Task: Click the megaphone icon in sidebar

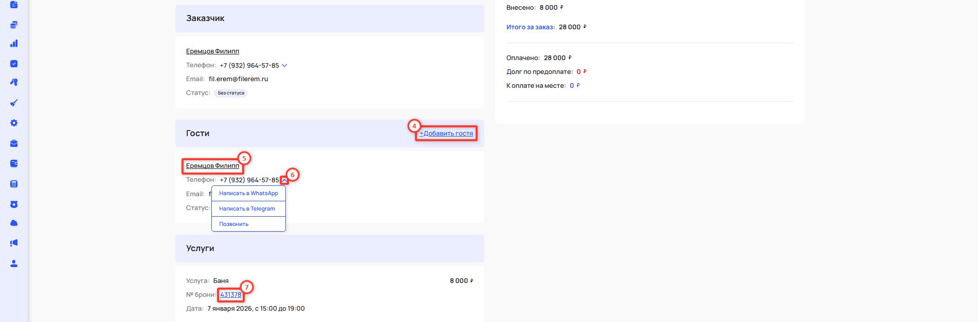Action: coord(14,243)
